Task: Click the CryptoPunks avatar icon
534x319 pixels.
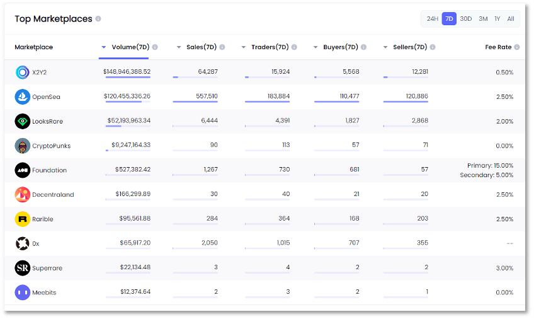Action: (23, 146)
